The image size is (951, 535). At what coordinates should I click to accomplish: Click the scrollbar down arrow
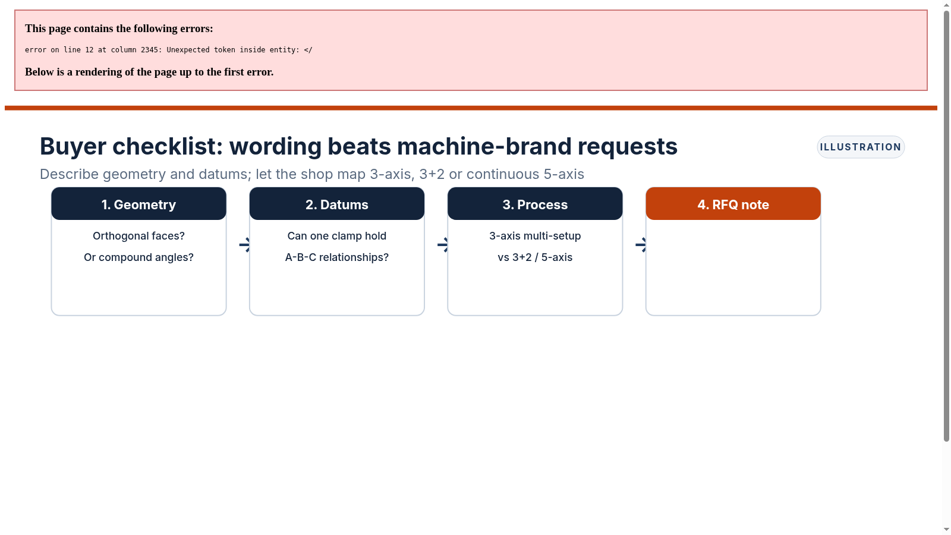click(x=946, y=530)
